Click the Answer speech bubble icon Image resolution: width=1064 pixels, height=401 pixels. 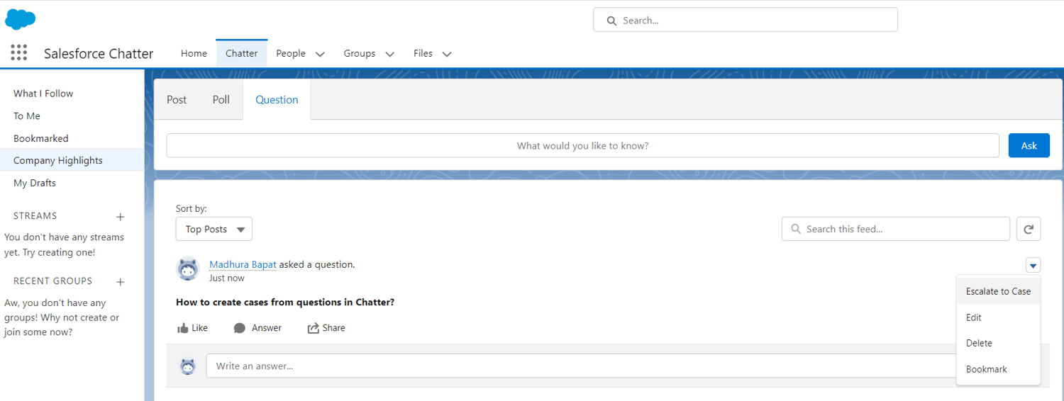(x=240, y=328)
